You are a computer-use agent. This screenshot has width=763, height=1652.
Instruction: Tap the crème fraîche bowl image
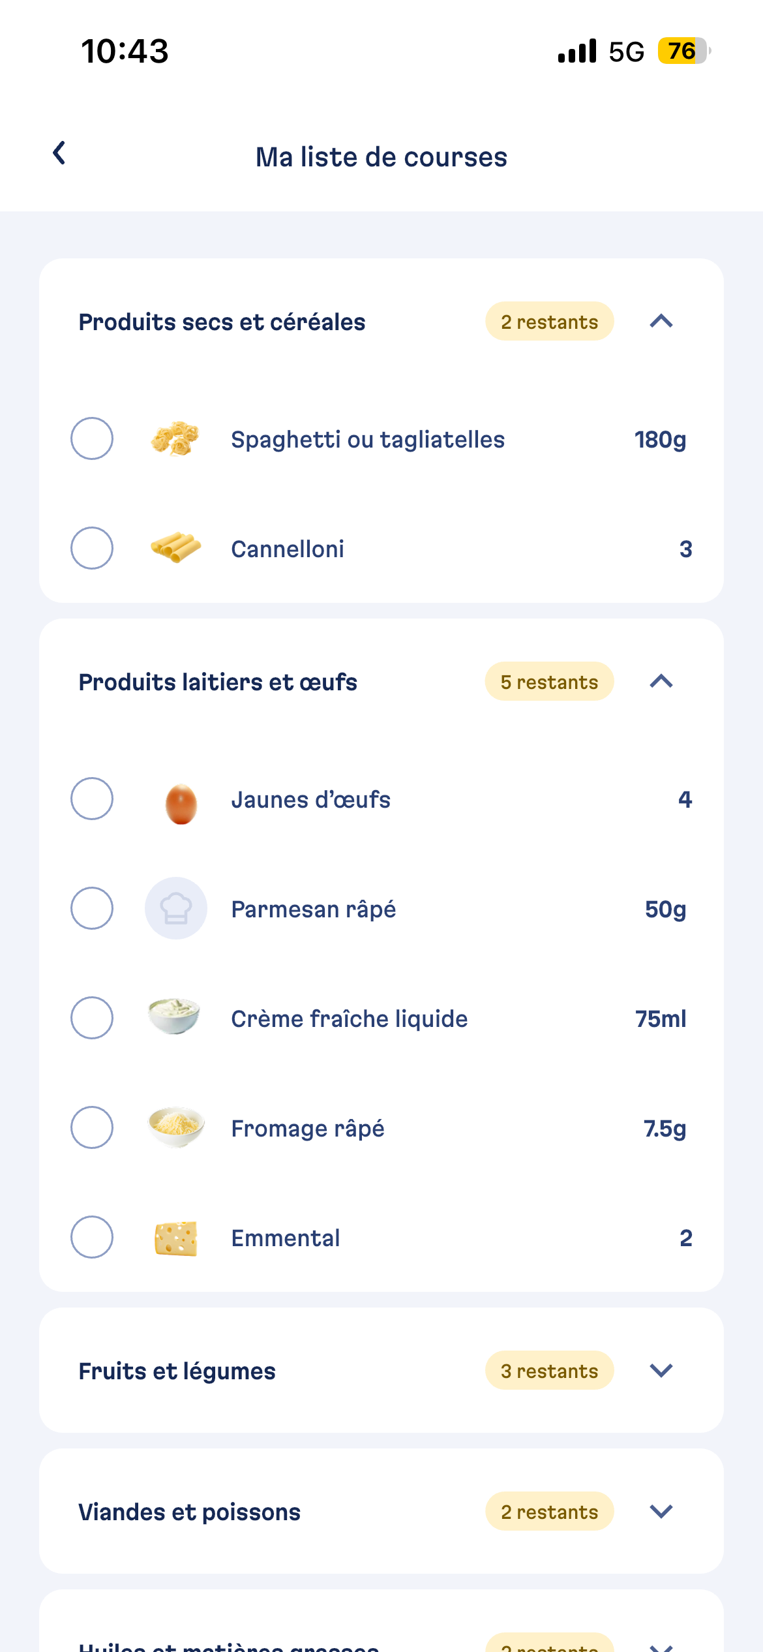pos(174,1017)
